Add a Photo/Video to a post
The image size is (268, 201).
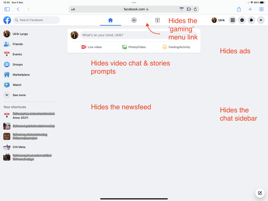click(x=134, y=47)
